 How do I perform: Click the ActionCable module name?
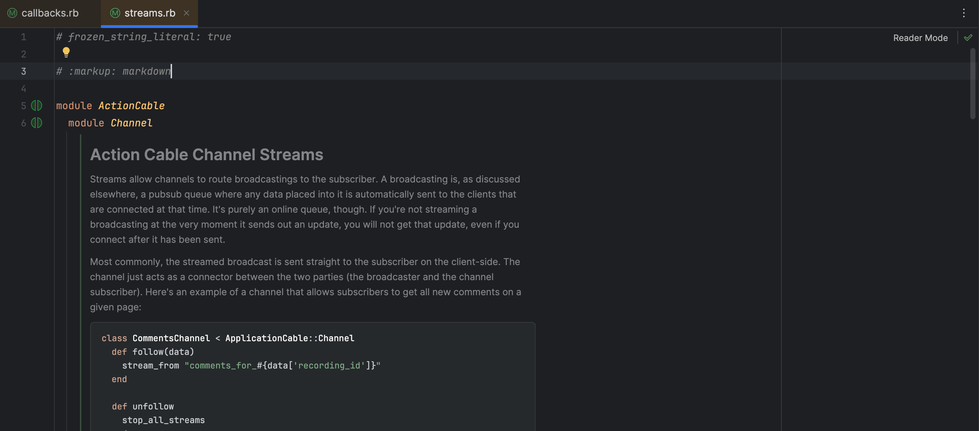131,106
